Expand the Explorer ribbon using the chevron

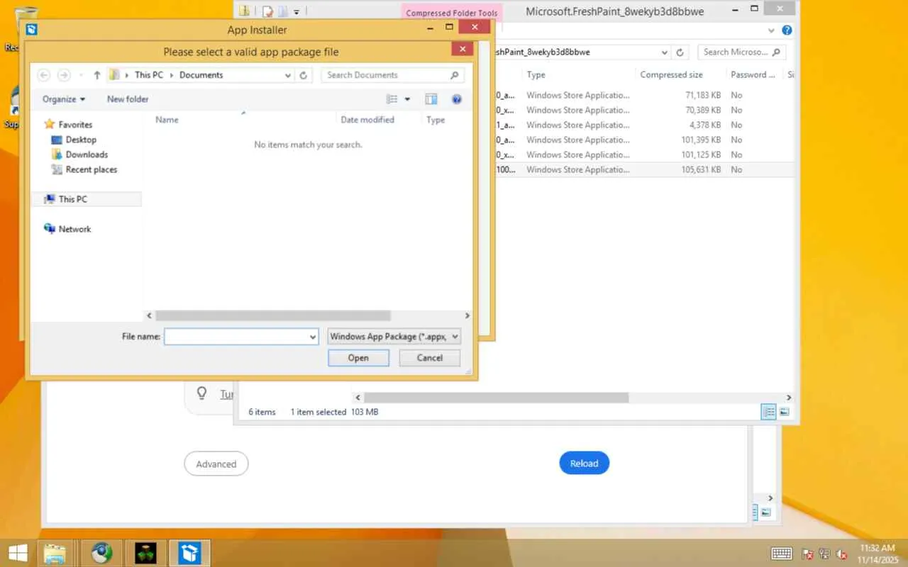tap(772, 30)
